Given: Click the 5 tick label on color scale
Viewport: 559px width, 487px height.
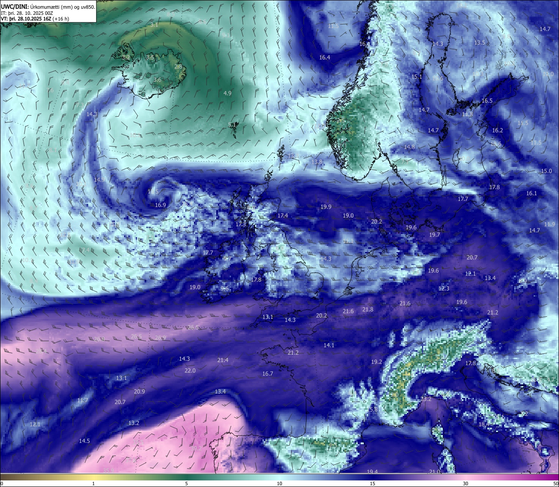Looking at the screenshot, I should tap(186, 484).
